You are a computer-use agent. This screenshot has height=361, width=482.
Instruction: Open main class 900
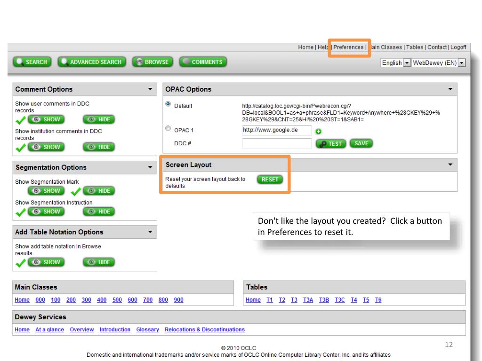pos(178,299)
